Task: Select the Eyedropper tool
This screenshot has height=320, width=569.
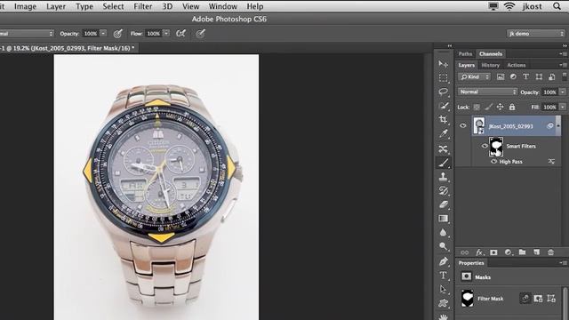Action: pyautogui.click(x=443, y=134)
